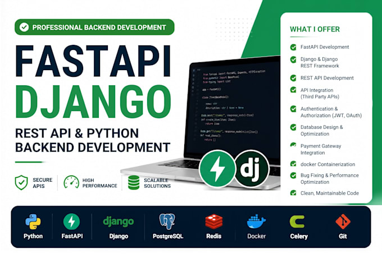Click the BACKEND DEVELOPMENT subtitle line
Image resolution: width=382 pixels, height=254 pixels.
point(93,147)
